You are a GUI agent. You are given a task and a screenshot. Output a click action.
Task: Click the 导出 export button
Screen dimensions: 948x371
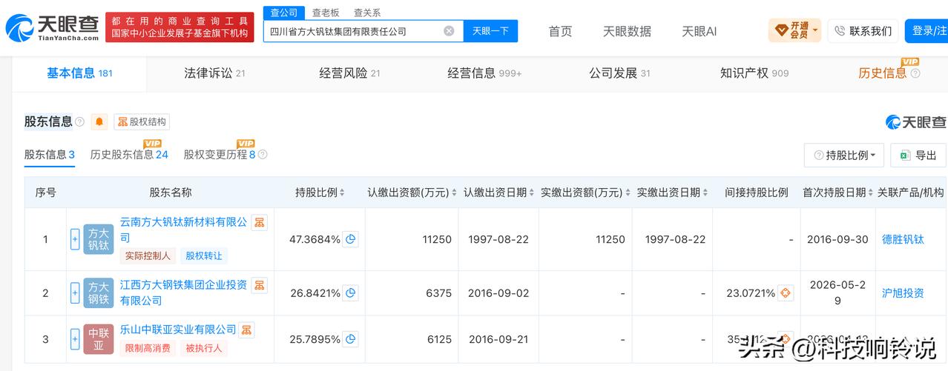918,156
